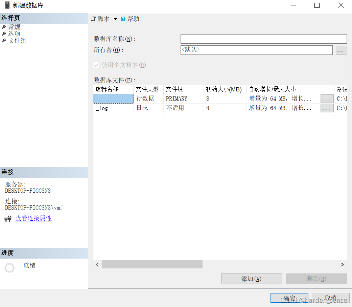
Task: Click the connection properties plug icon
Action: [x=8, y=219]
